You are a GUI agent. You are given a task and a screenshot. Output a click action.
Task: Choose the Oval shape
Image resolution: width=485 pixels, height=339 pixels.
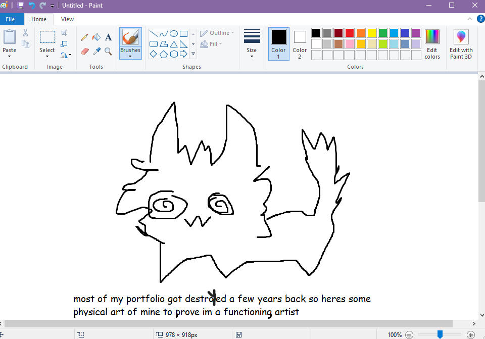click(x=173, y=34)
